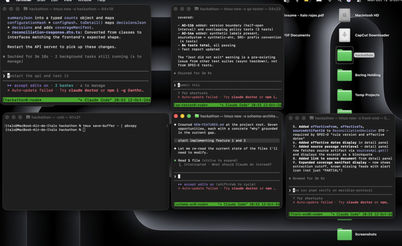Click tmux status '[front-end0:node*' tab

coord(306,214)
